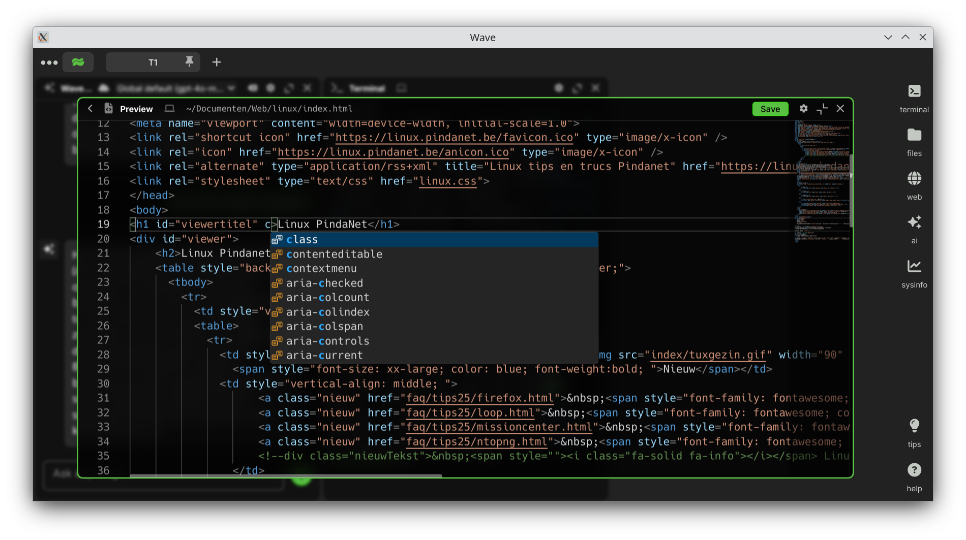Image resolution: width=966 pixels, height=540 pixels.
Task: Select 'aria-colcount' autocomplete suggestion
Action: pos(434,297)
